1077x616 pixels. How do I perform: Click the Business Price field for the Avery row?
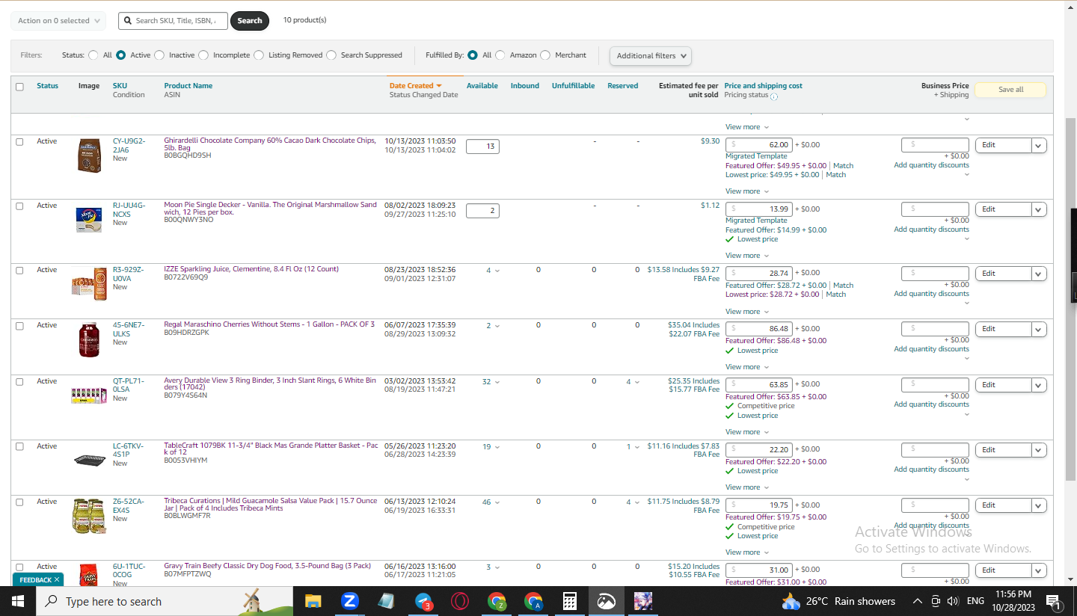[x=935, y=385]
